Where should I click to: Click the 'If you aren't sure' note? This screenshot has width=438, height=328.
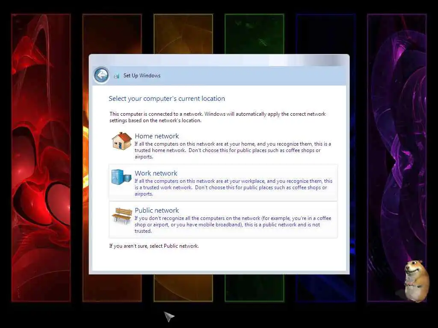tap(154, 246)
